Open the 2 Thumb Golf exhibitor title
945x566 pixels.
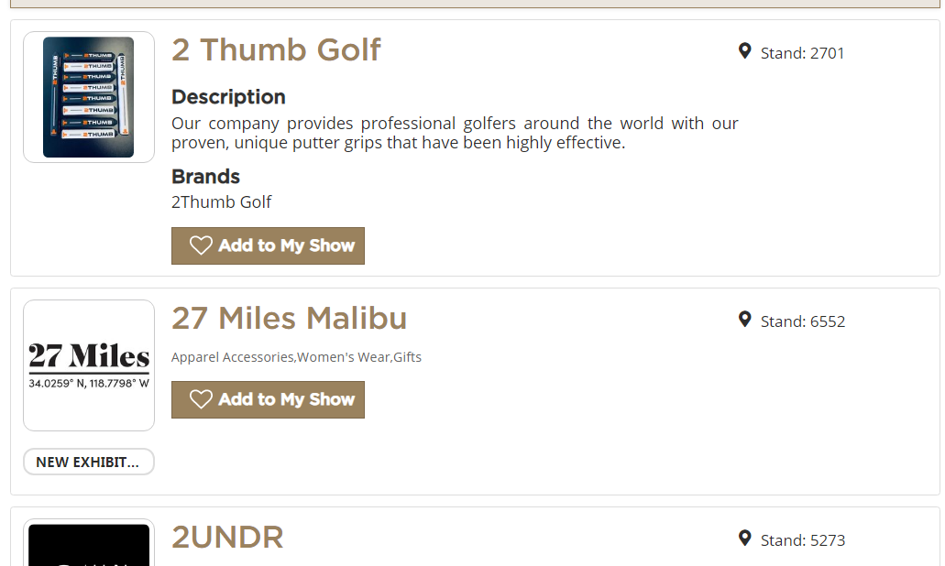(276, 49)
